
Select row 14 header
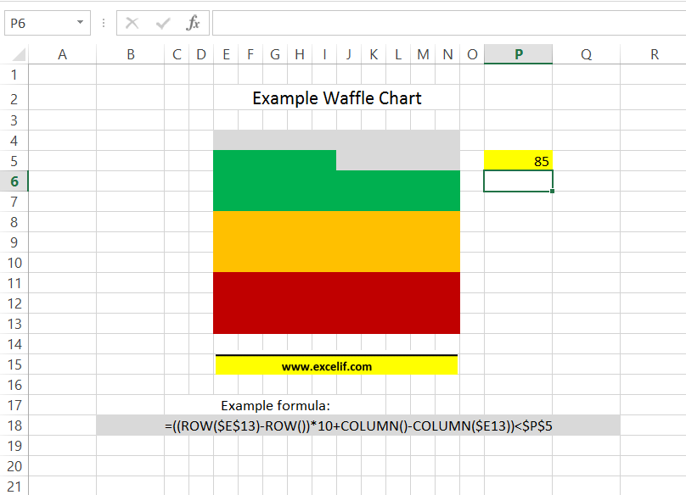pyautogui.click(x=14, y=344)
